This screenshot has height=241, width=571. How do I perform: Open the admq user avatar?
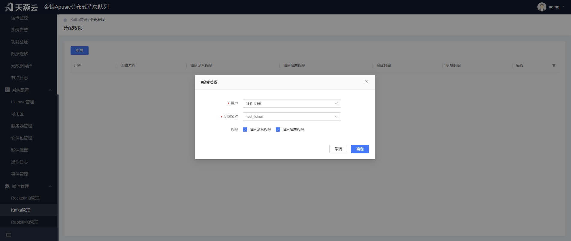[x=542, y=7]
